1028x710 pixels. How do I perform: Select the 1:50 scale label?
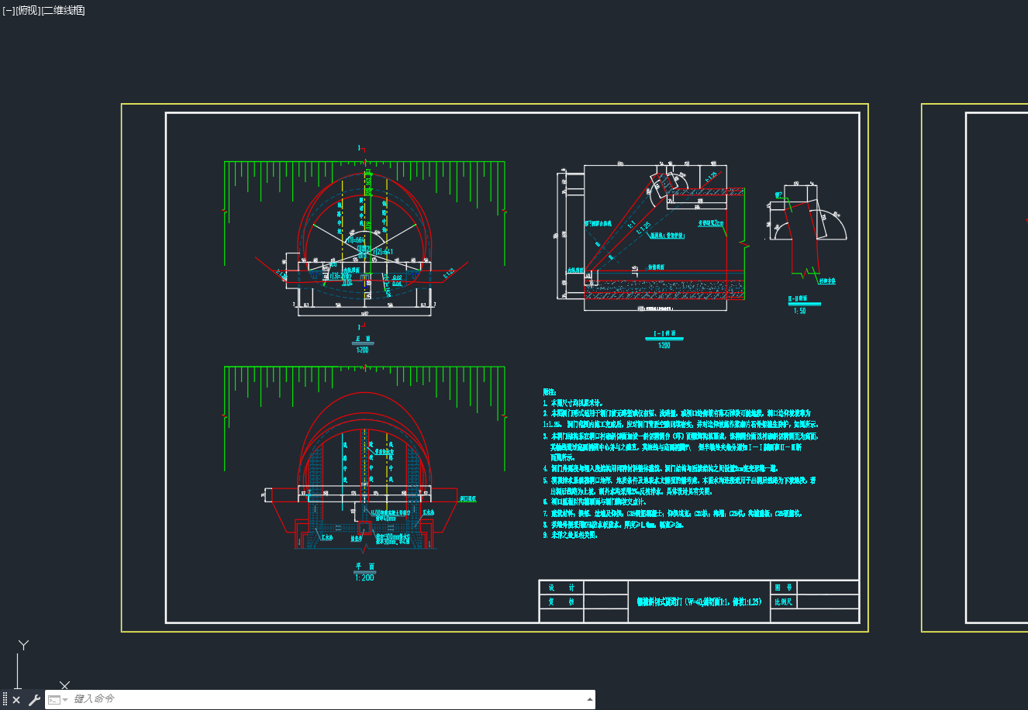tap(799, 311)
